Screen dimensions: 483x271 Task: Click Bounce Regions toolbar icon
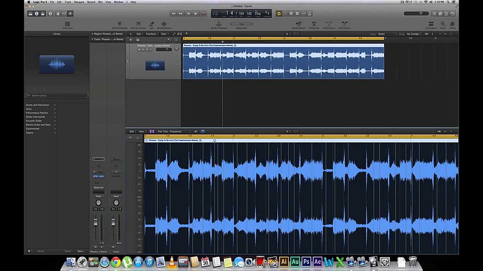pos(164,25)
